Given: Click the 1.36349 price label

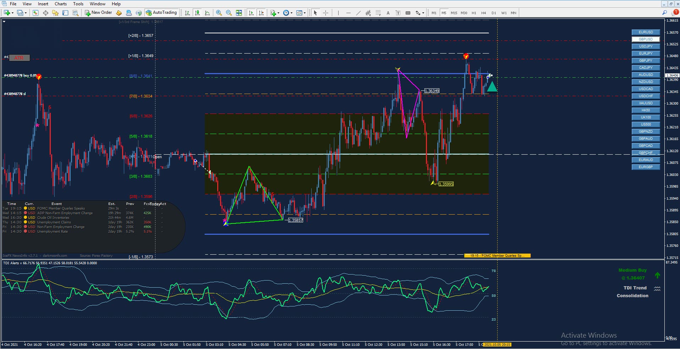Looking at the screenshot, I should click(432, 91).
